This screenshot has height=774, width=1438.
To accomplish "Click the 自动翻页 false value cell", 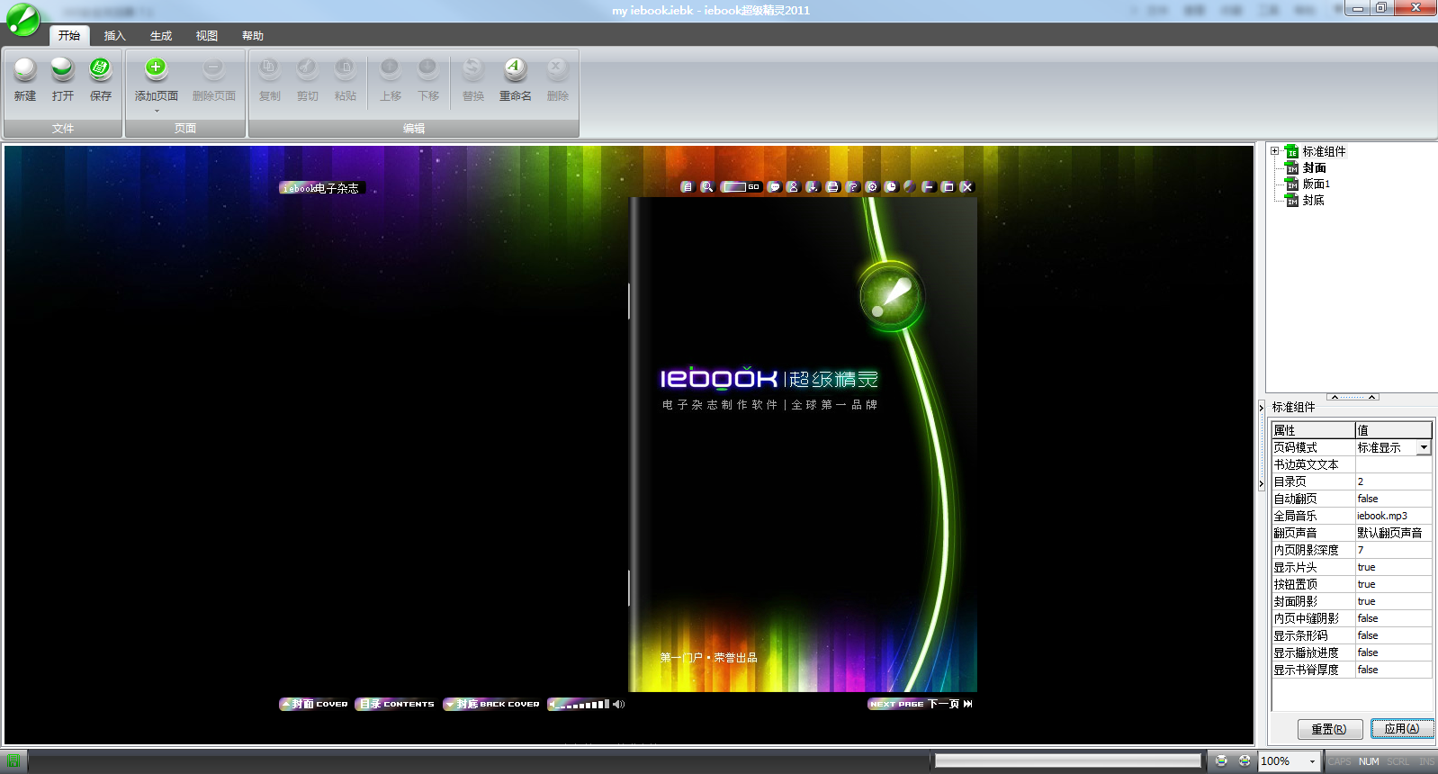I will point(1393,499).
